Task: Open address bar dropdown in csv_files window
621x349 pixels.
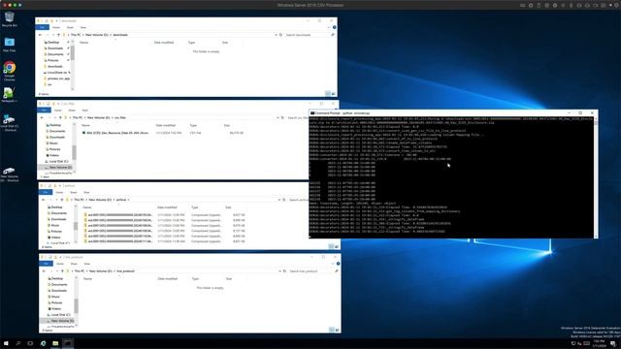Action: coord(278,117)
